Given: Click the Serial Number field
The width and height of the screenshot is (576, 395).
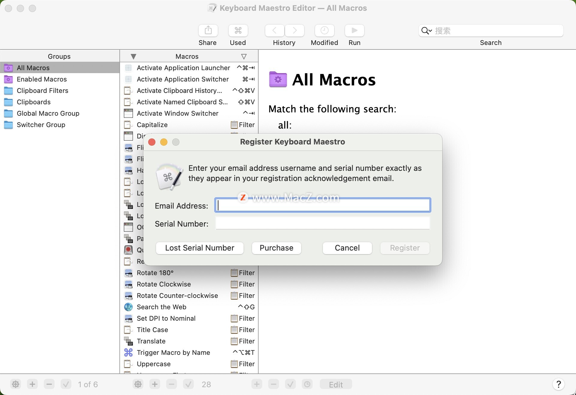Looking at the screenshot, I should click(323, 223).
